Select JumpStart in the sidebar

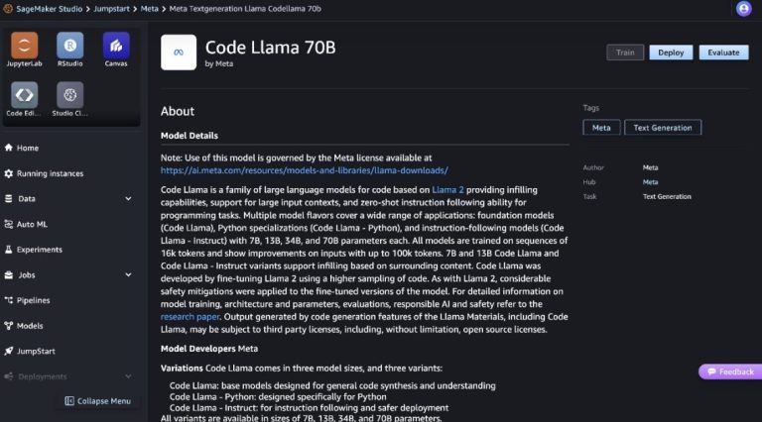click(36, 351)
